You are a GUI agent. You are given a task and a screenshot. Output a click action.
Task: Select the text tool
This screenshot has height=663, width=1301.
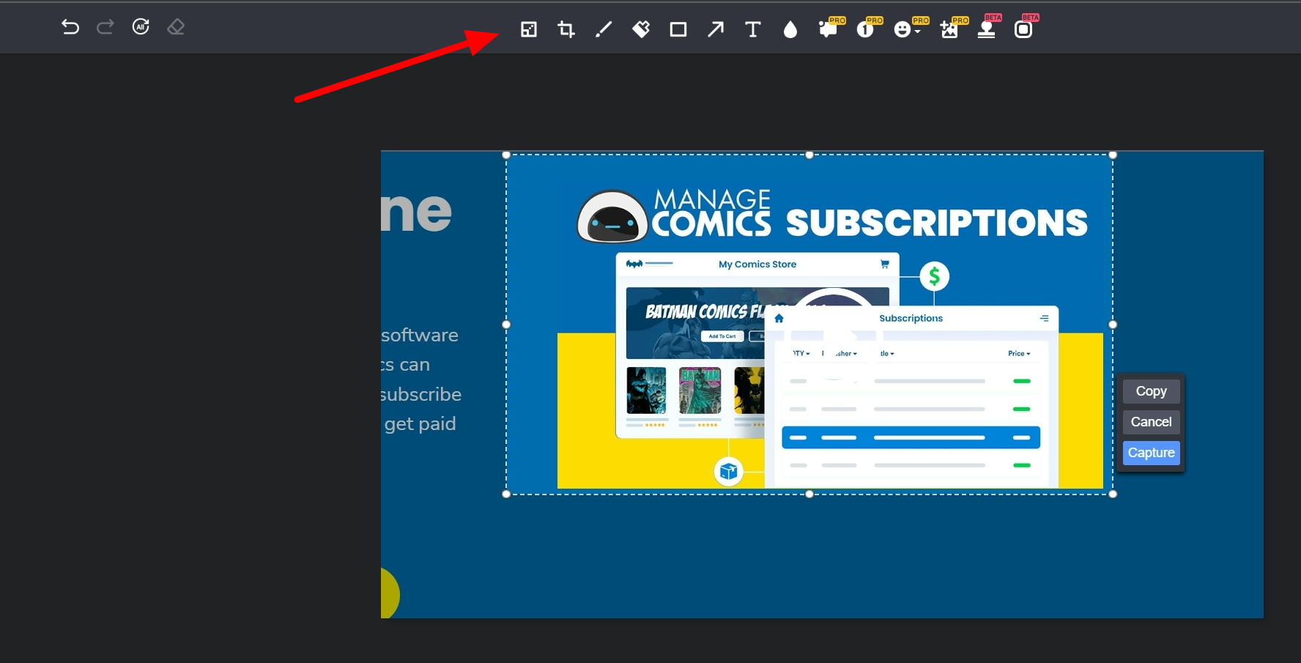click(752, 29)
